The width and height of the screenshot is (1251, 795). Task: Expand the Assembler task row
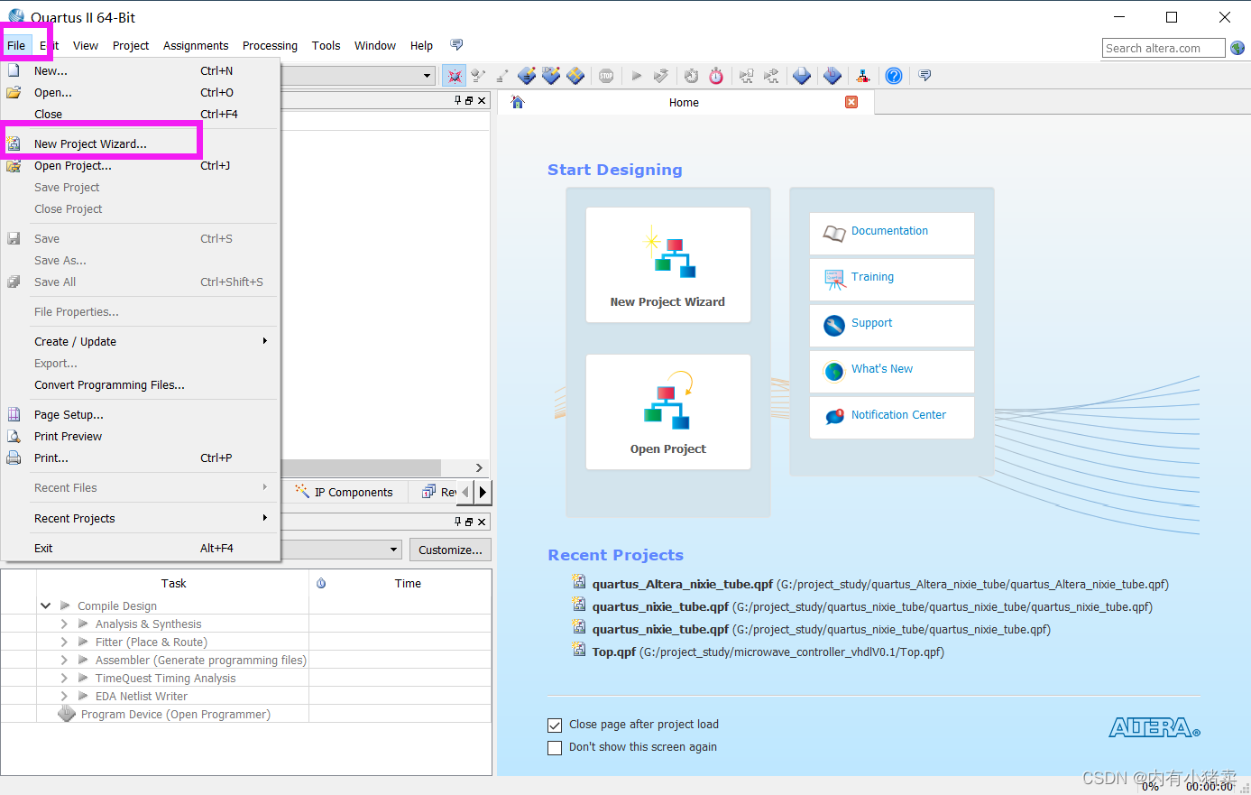point(64,660)
